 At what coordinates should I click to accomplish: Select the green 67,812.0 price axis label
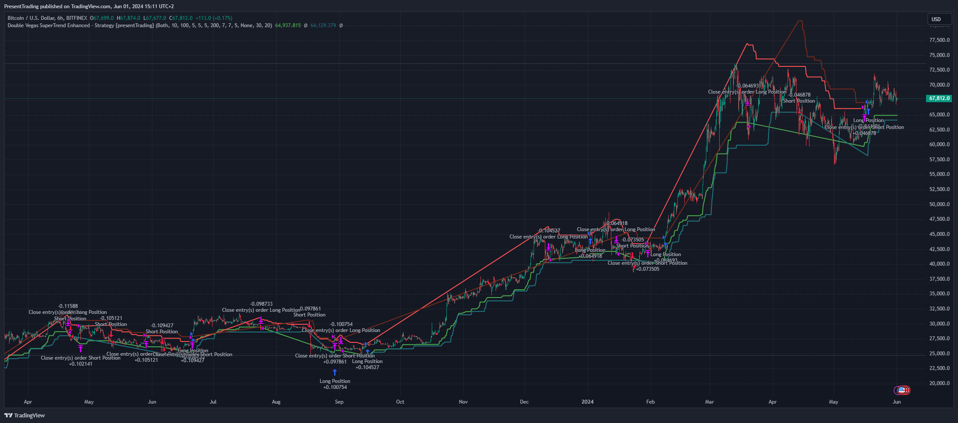[939, 98]
